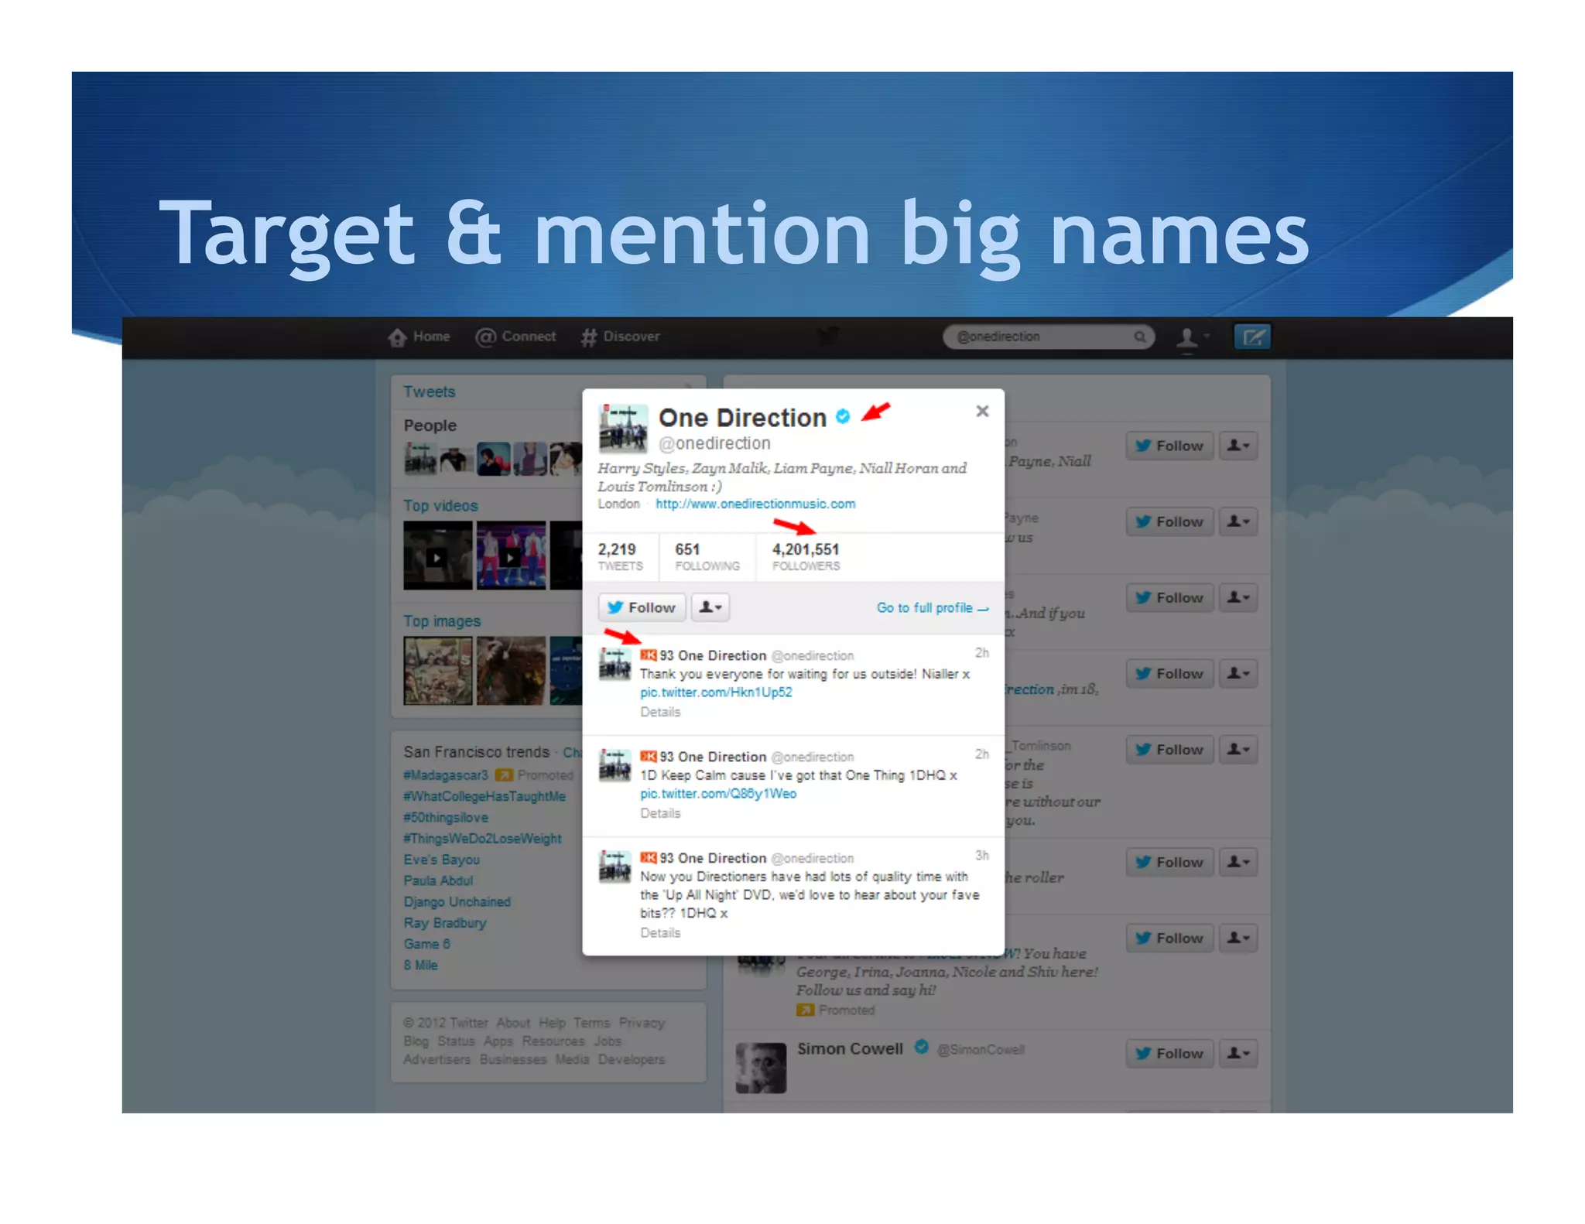Play the first top video thumbnail
The width and height of the screenshot is (1585, 1224).
tap(437, 556)
